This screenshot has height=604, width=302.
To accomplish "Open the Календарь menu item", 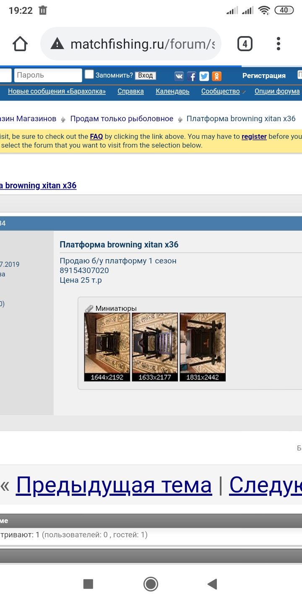I will coord(172,91).
